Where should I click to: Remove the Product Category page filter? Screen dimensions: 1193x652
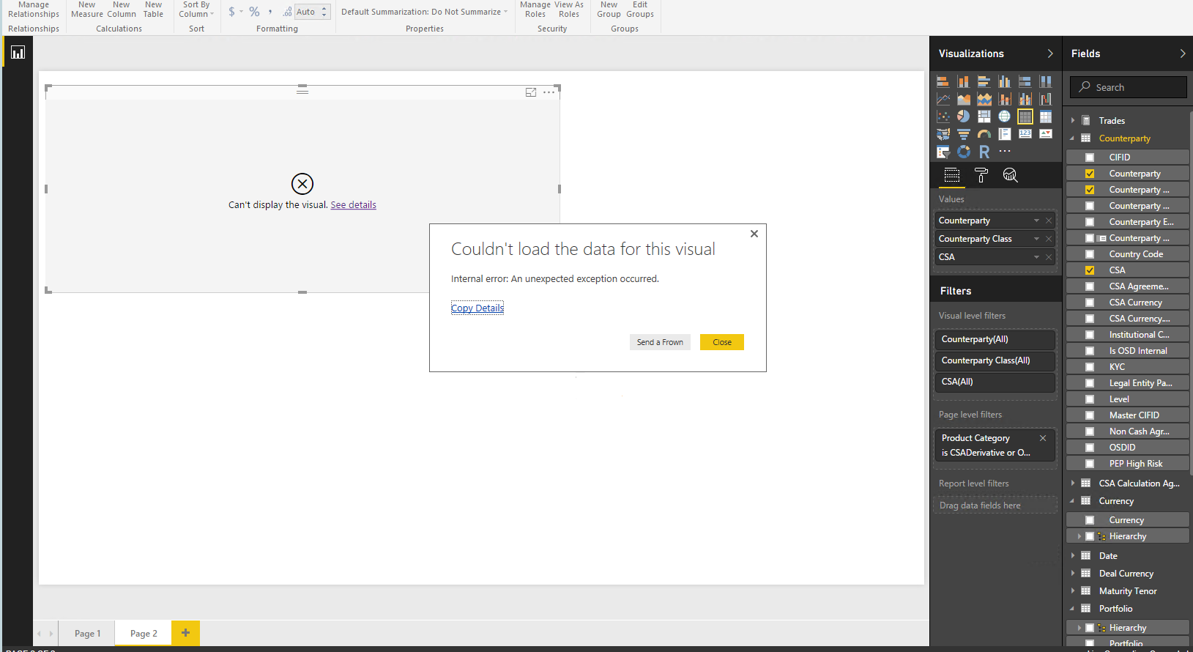(1043, 438)
